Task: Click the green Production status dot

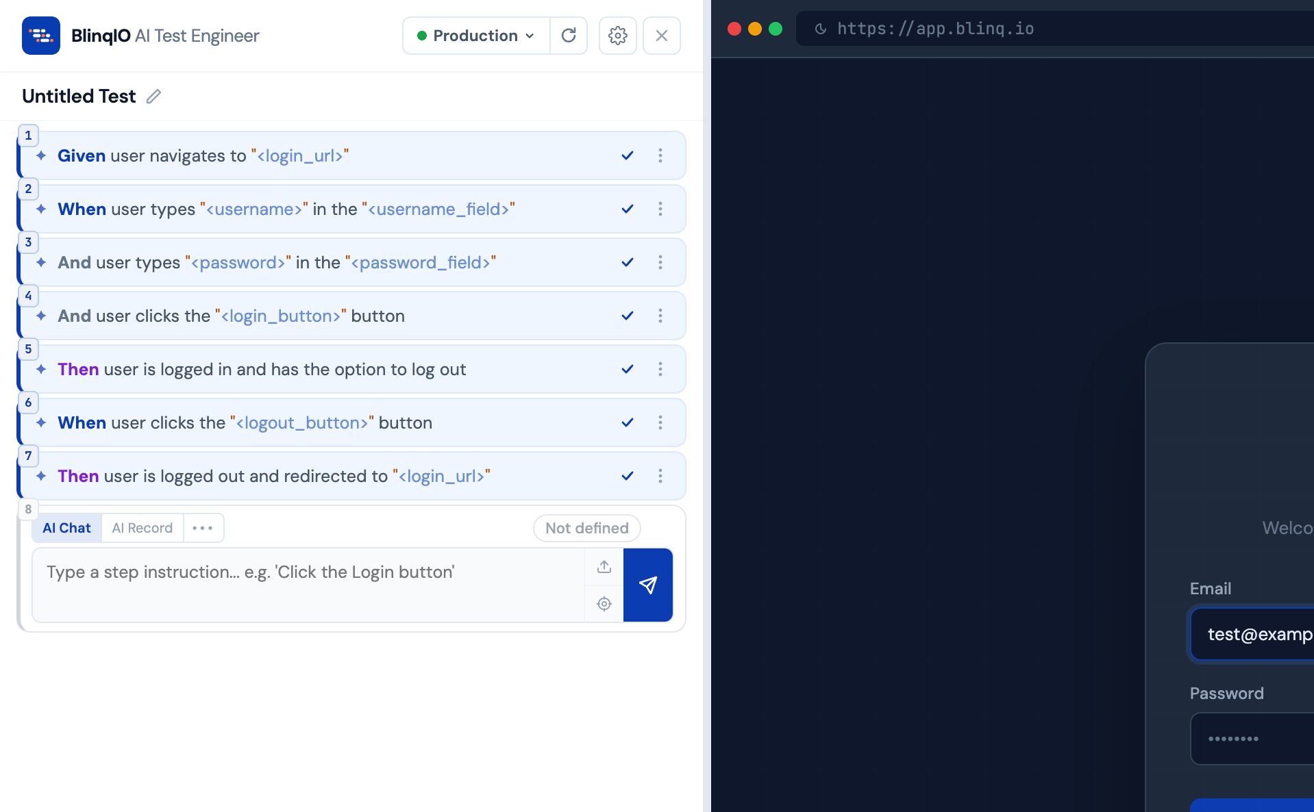Action: click(x=424, y=35)
